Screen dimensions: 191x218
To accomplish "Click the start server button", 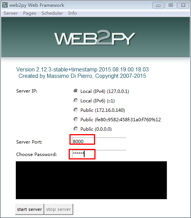I will point(29,209).
